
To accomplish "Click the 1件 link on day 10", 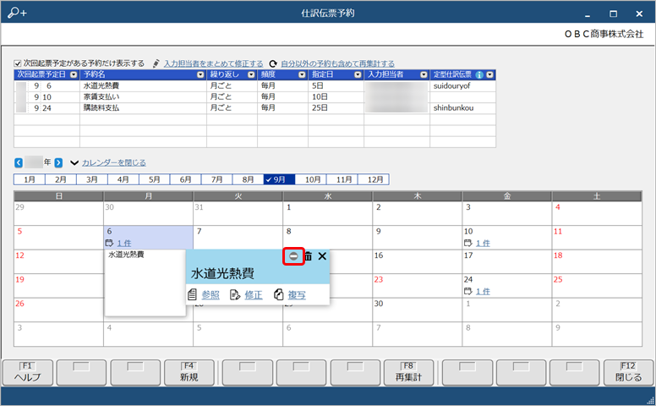I will click(483, 244).
